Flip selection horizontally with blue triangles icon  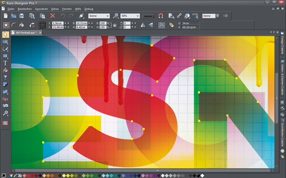pyautogui.click(x=143, y=25)
